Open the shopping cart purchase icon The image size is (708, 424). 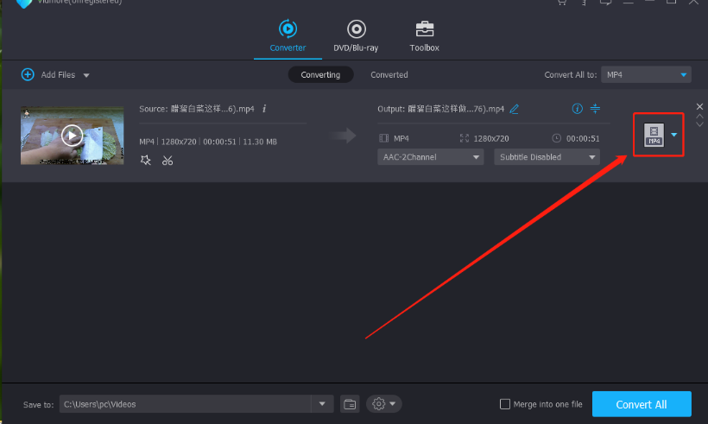point(562,3)
